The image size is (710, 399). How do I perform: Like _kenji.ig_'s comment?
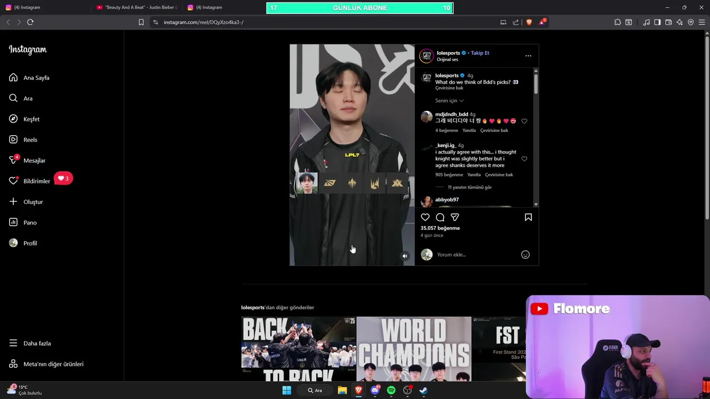coord(524,159)
